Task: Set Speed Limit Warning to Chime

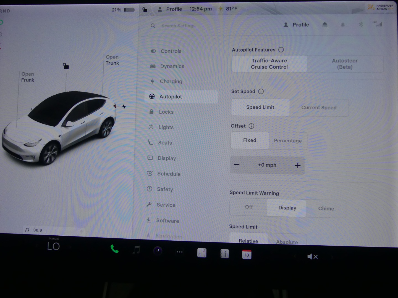Action: tap(326, 209)
